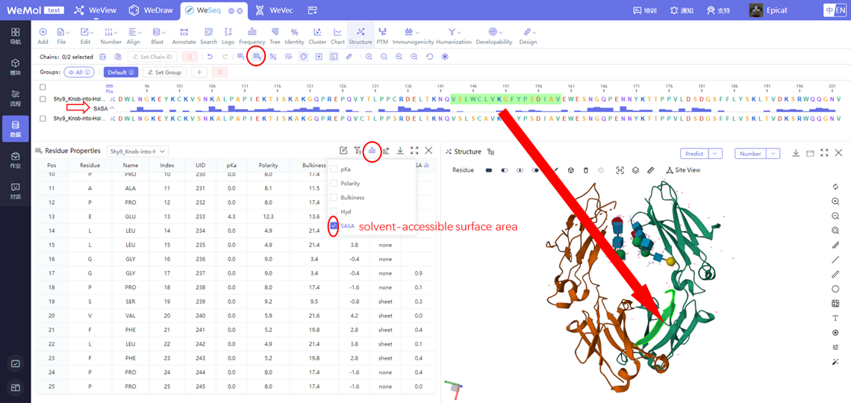Collapse the SASA track in the alignment
The width and height of the screenshot is (851, 403).
click(x=112, y=109)
